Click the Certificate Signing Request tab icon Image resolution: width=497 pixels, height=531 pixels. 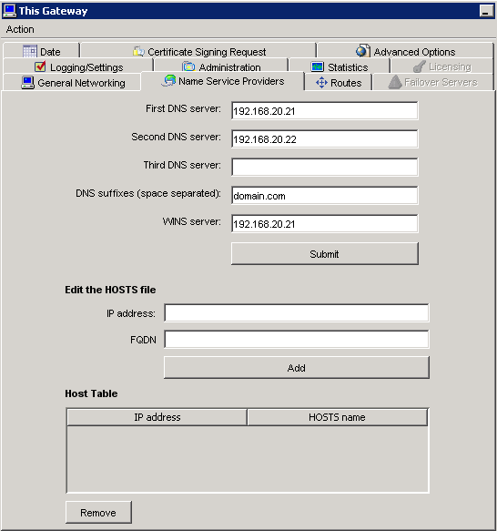(138, 52)
